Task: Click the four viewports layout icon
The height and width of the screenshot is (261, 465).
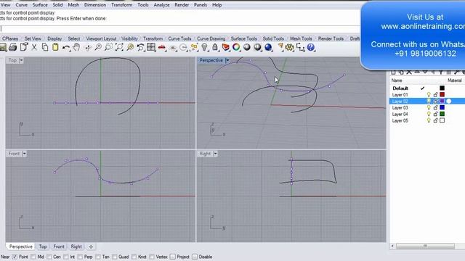Action: coord(151,47)
